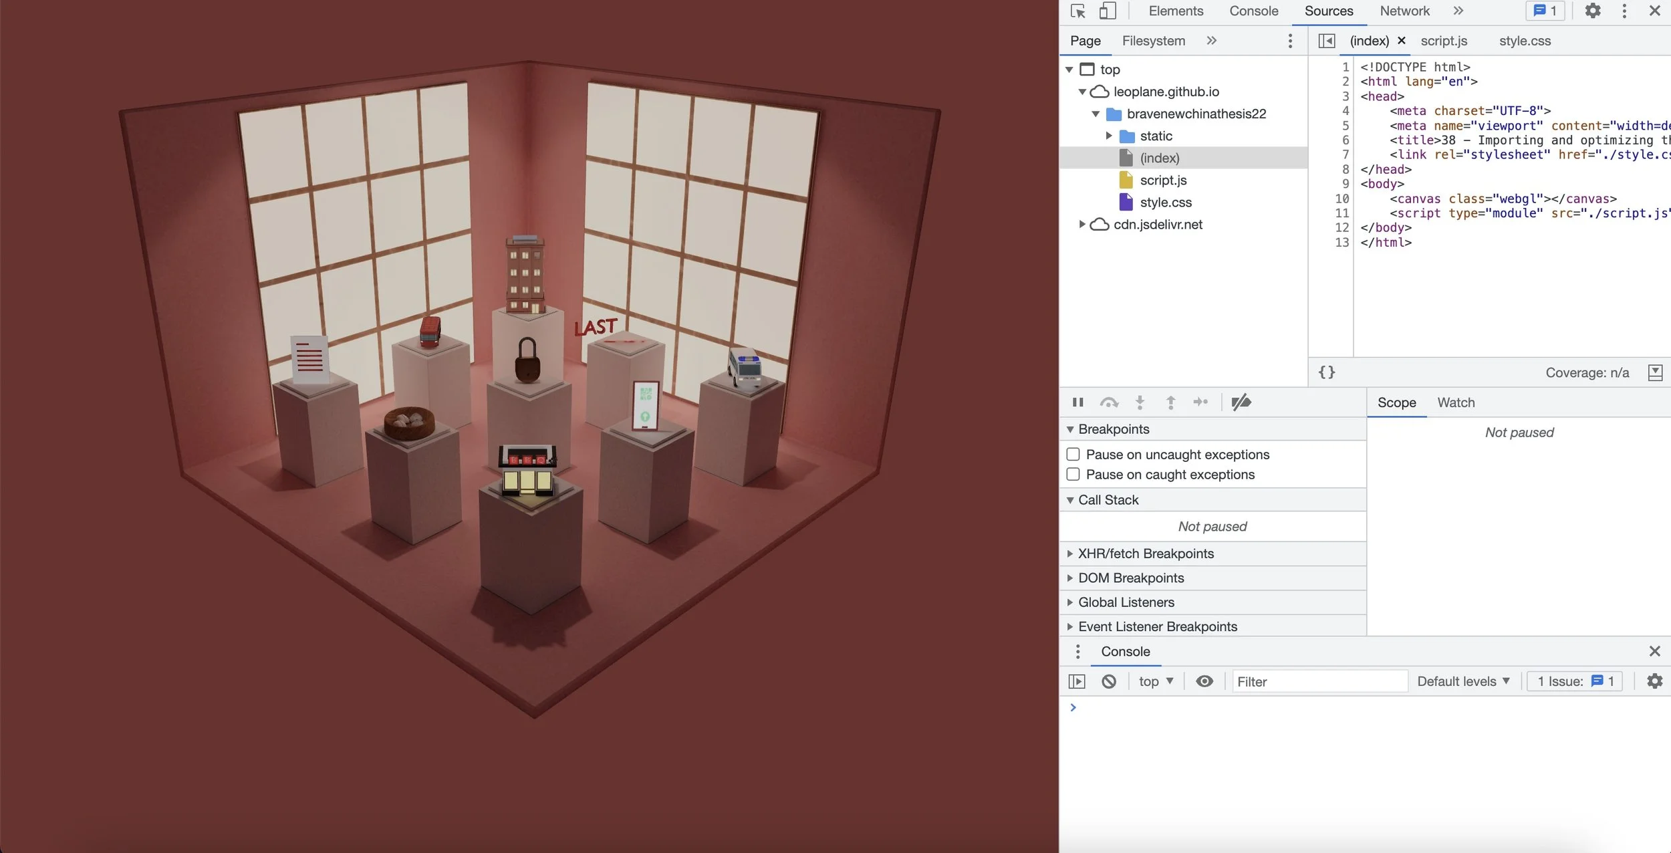This screenshot has height=853, width=1671.
Task: Click the 1 Issue button
Action: click(1575, 681)
